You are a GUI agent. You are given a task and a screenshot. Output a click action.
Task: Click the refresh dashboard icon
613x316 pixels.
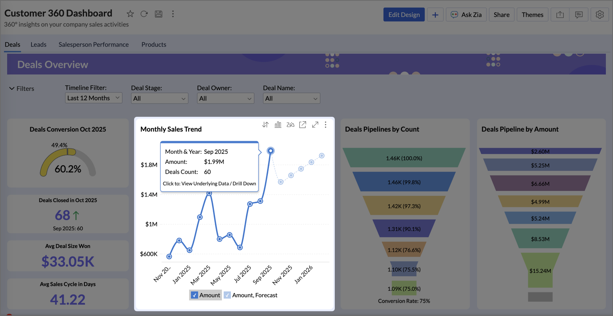144,14
